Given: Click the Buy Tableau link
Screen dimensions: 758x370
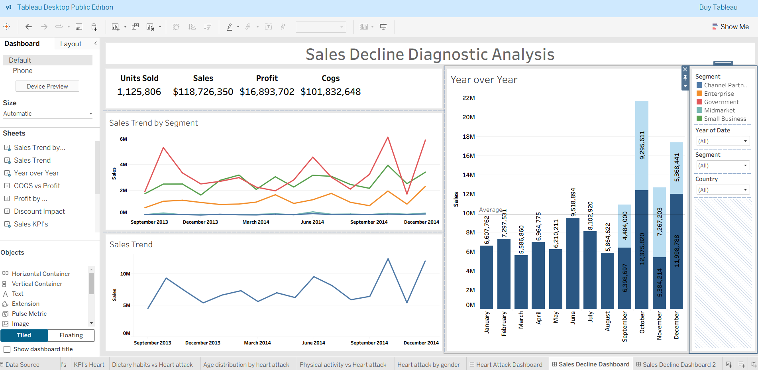Looking at the screenshot, I should (x=718, y=7).
